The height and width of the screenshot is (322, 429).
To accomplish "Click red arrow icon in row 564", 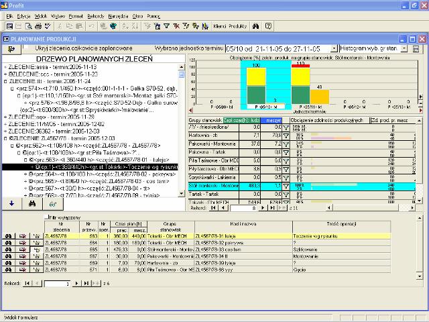I will tap(23, 243).
